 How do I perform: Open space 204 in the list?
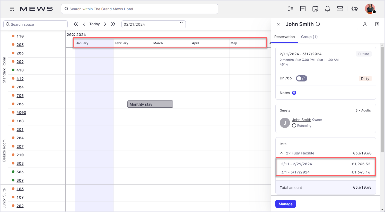coord(20,138)
